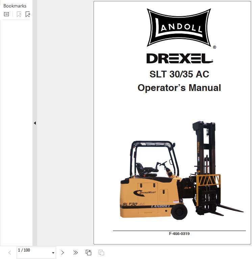Go to the next page arrow
The height and width of the screenshot is (259, 252).
click(62, 253)
